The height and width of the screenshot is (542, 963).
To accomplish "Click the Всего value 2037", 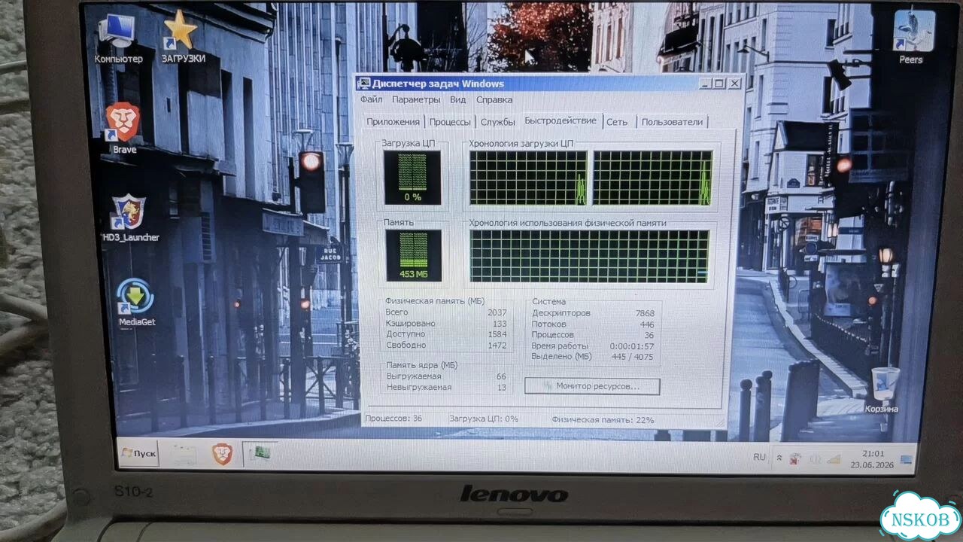I will coord(497,312).
